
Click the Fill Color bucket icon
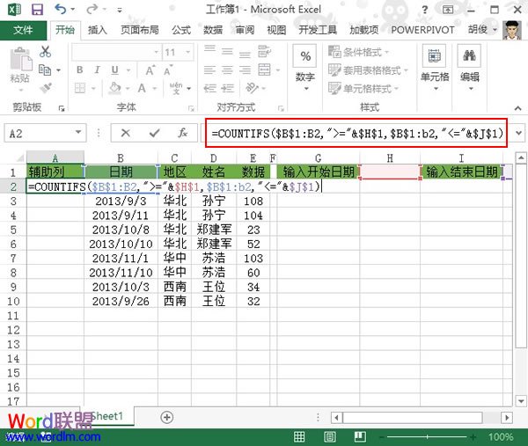(x=114, y=88)
